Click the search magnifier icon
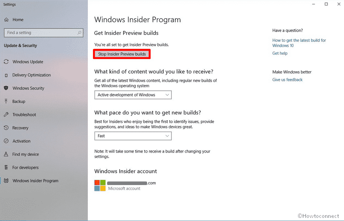Viewport: 344px width, 221px height. click(79, 32)
